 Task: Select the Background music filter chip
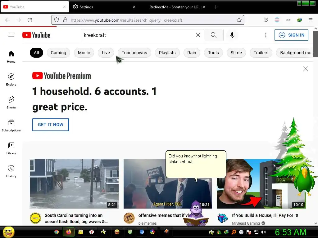pyautogui.click(x=295, y=53)
